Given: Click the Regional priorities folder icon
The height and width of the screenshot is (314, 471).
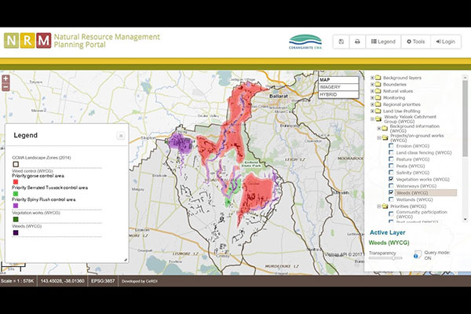Looking at the screenshot, I should (378, 104).
